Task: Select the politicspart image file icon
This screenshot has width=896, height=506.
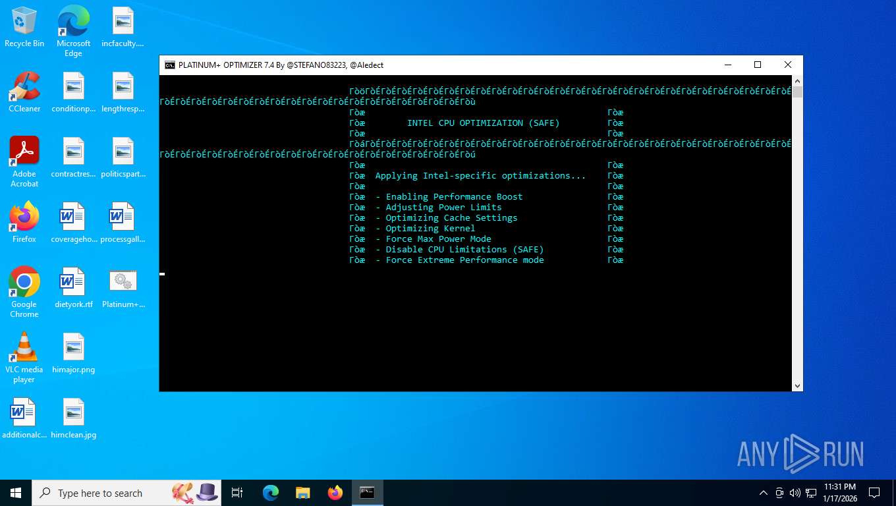Action: point(123,157)
